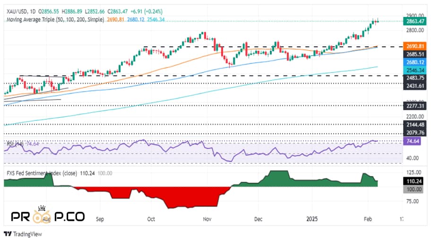Screen dimensions: 431x242
Task: Click the +6.91 (+0.24%) change value
Action: (147, 11)
